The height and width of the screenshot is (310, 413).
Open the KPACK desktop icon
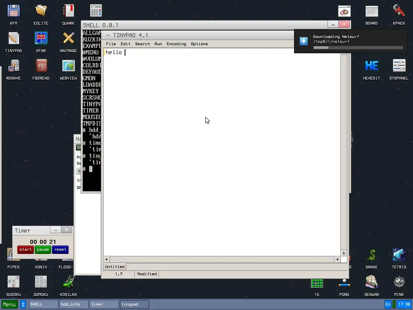[399, 14]
